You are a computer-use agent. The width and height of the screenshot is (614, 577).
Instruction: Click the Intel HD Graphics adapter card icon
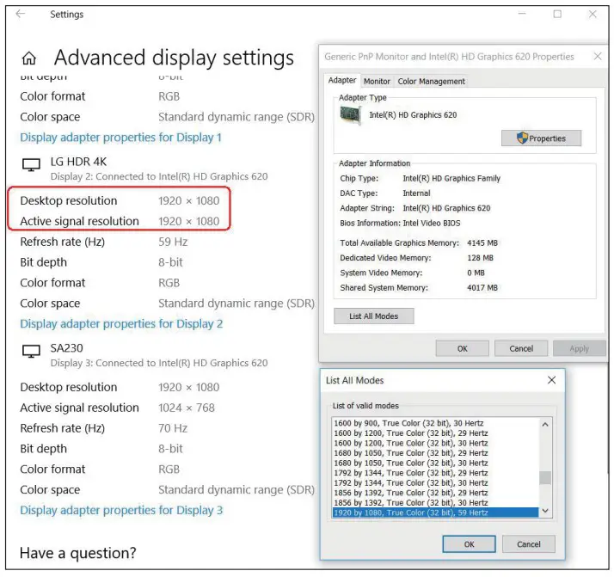click(351, 115)
